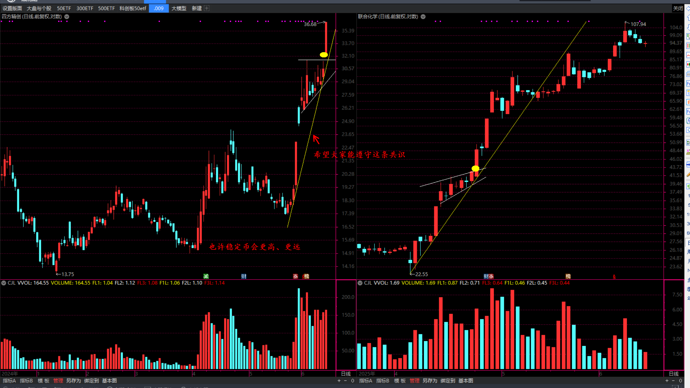Switch to the 50ETF tab
This screenshot has height=388, width=690.
point(64,8)
